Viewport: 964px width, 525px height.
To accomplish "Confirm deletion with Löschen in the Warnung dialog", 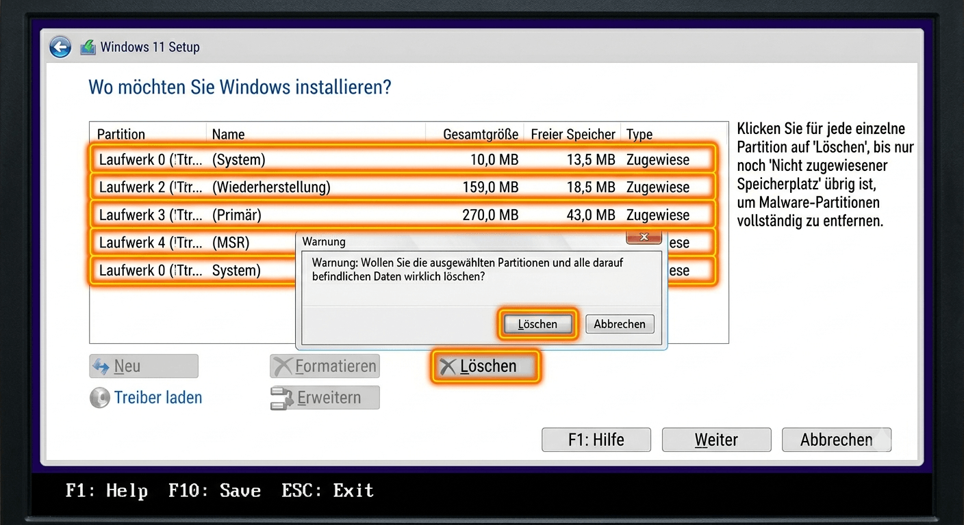I will [537, 324].
